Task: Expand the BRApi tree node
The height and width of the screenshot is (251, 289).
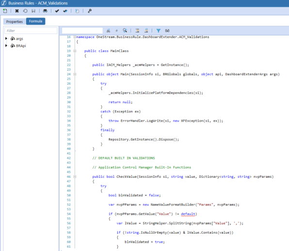Action: (6, 46)
